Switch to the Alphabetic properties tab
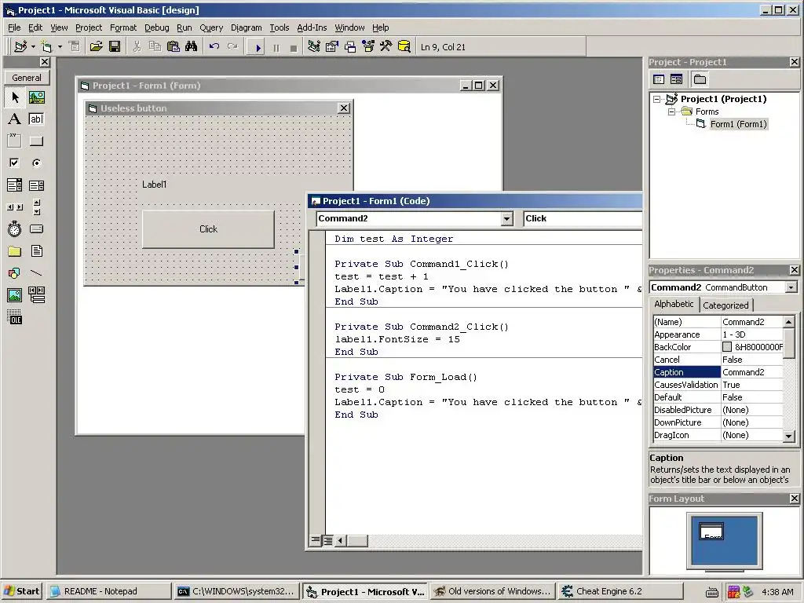The height and width of the screenshot is (603, 804). coord(674,304)
